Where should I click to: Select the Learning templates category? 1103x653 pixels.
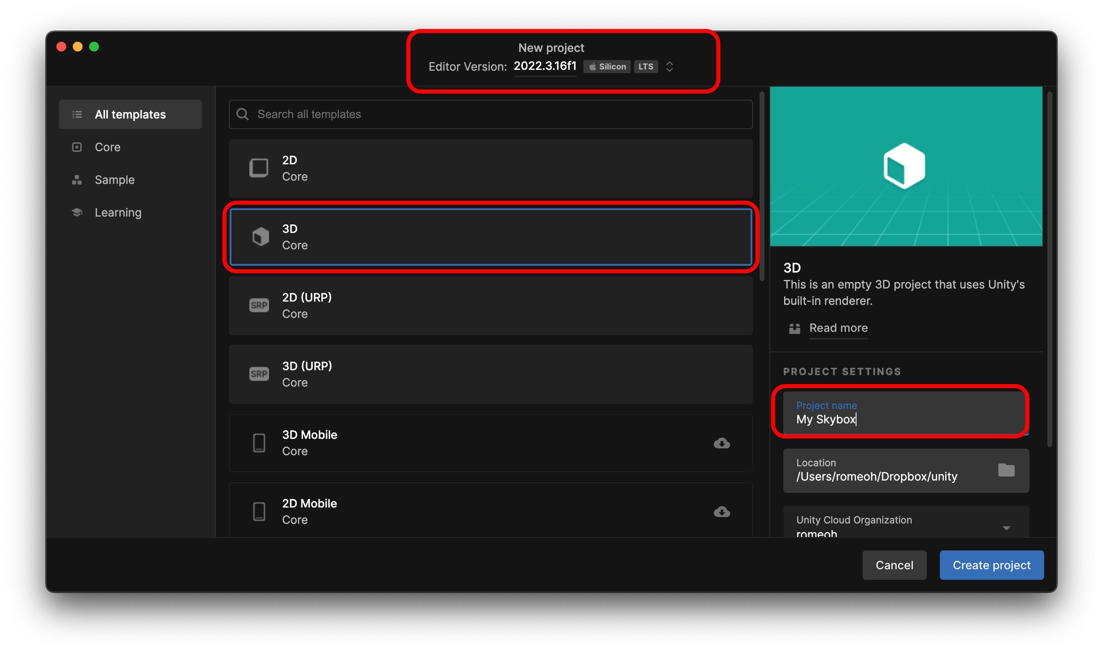click(x=118, y=212)
